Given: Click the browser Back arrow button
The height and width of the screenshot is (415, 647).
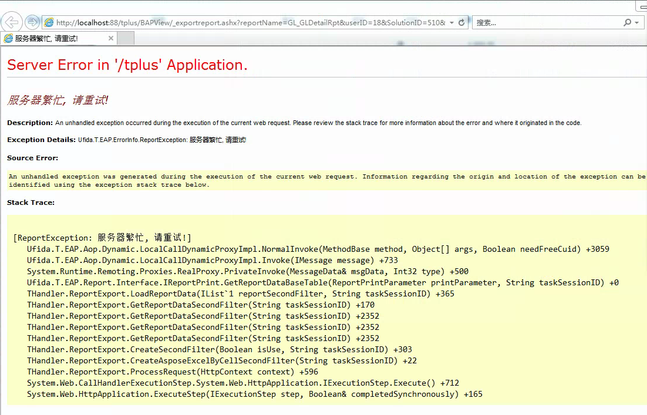Looking at the screenshot, I should [12, 22].
